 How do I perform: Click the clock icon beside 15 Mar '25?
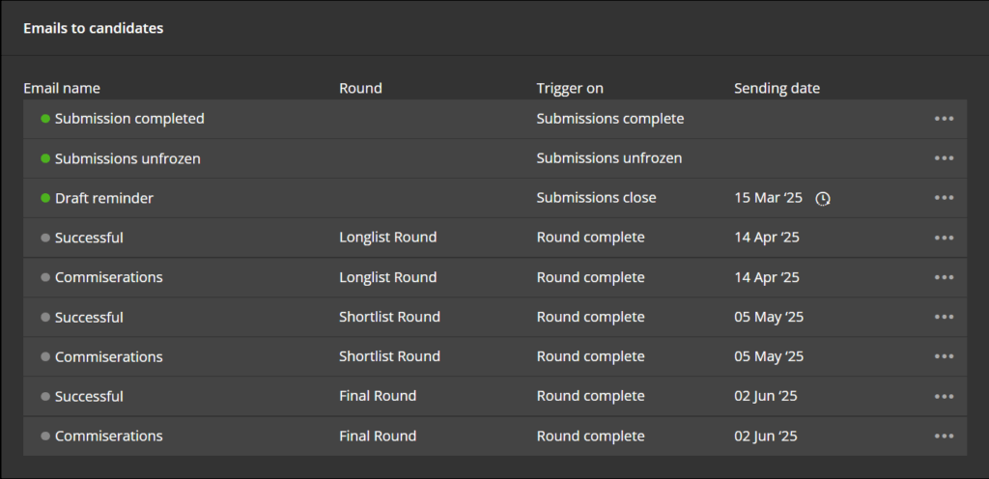(823, 199)
